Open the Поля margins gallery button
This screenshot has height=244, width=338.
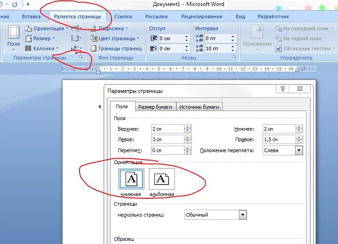[x=13, y=38]
